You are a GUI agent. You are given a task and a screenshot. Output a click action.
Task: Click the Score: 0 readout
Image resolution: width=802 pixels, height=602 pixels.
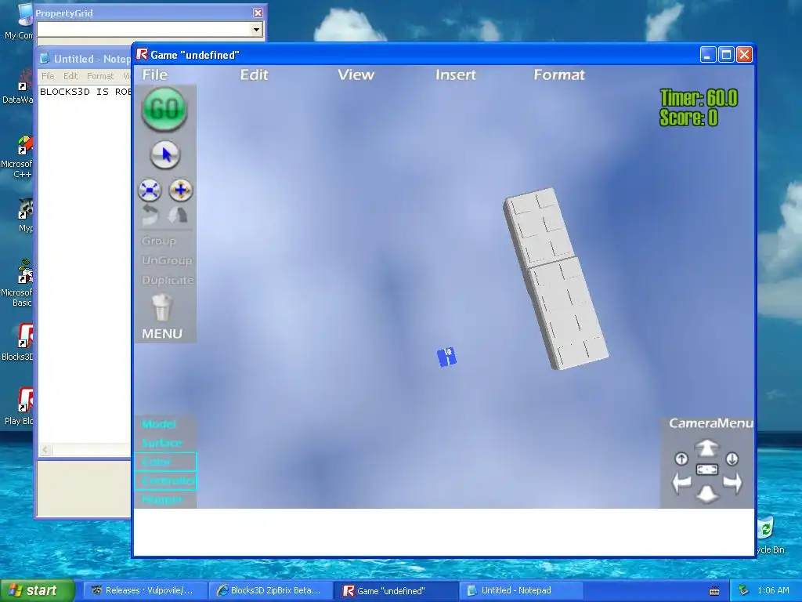tap(688, 118)
